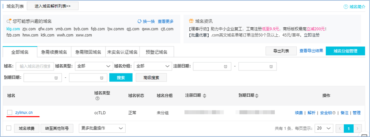Click the magnifier icon beside 您可能感兴趣的域名
The height and width of the screenshot is (137, 370).
(x=9, y=21)
